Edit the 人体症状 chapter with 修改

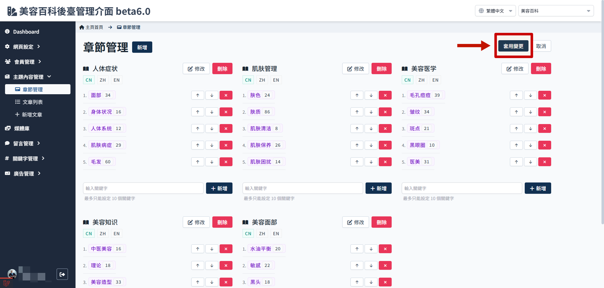click(x=196, y=68)
